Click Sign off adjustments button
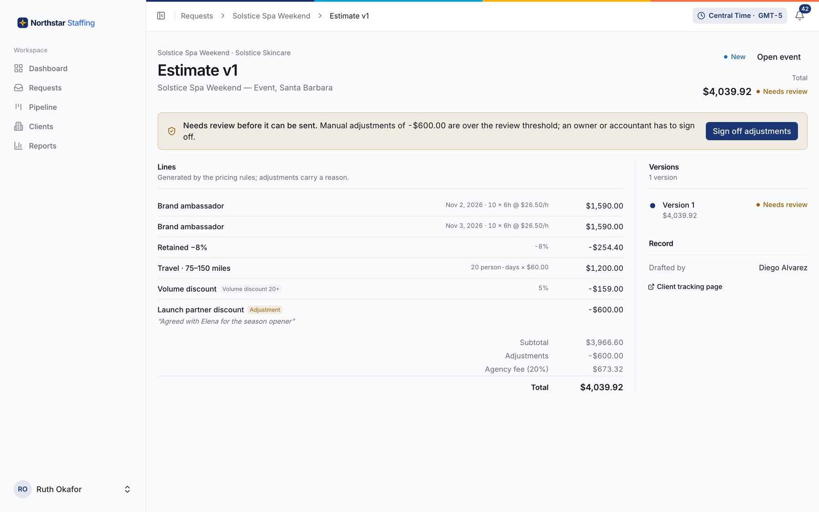819x512 pixels. (x=752, y=131)
